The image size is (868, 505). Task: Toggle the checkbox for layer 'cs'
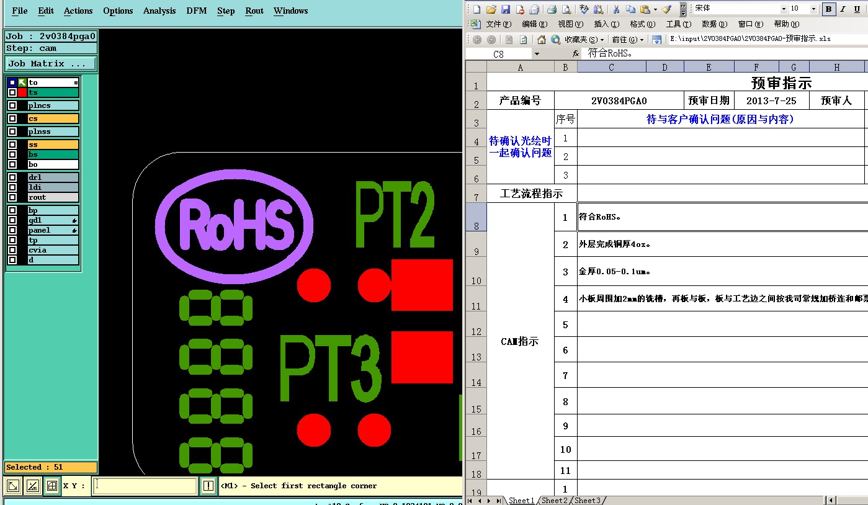tap(12, 118)
